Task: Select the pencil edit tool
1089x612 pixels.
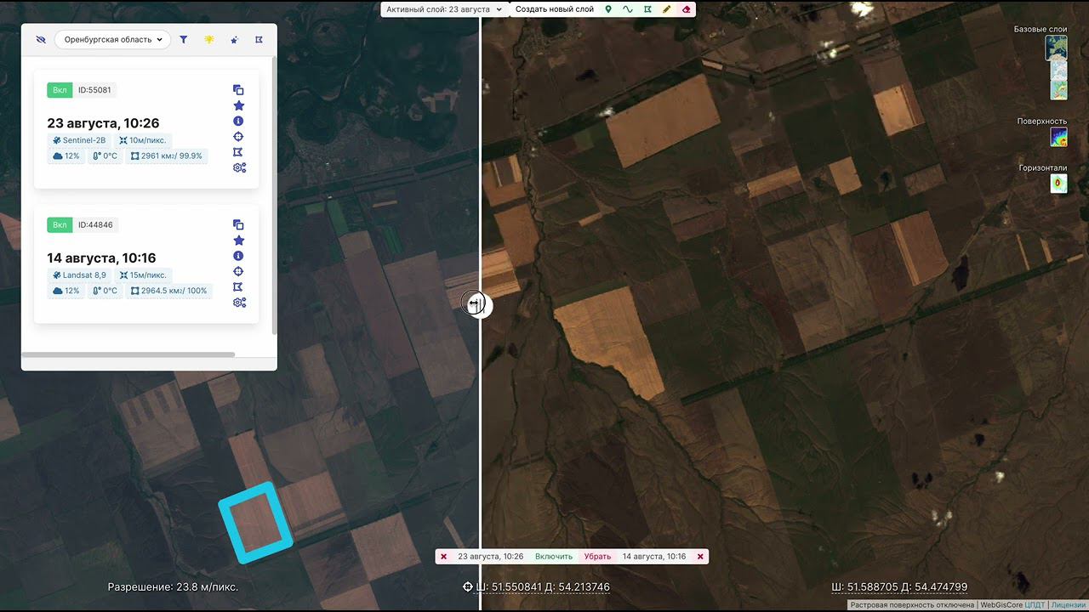Action: (667, 9)
